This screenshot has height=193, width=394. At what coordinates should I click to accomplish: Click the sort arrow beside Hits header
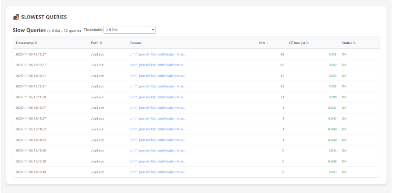[267, 43]
